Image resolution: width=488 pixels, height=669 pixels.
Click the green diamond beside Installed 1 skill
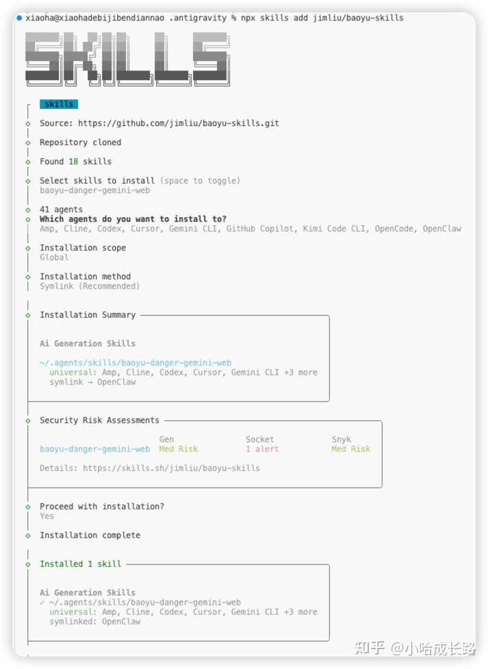(x=28, y=564)
